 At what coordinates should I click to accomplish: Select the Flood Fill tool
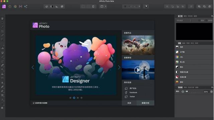point(2,48)
